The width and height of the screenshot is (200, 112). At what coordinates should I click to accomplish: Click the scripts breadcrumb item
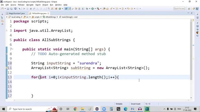(36, 17)
